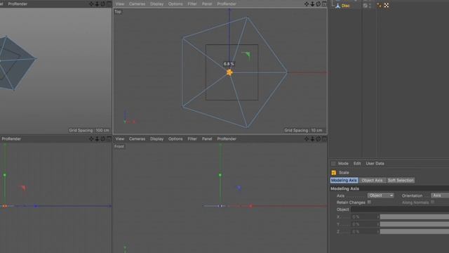Toggle the Retain Changes checkbox
The image size is (449, 253).
tap(369, 202)
